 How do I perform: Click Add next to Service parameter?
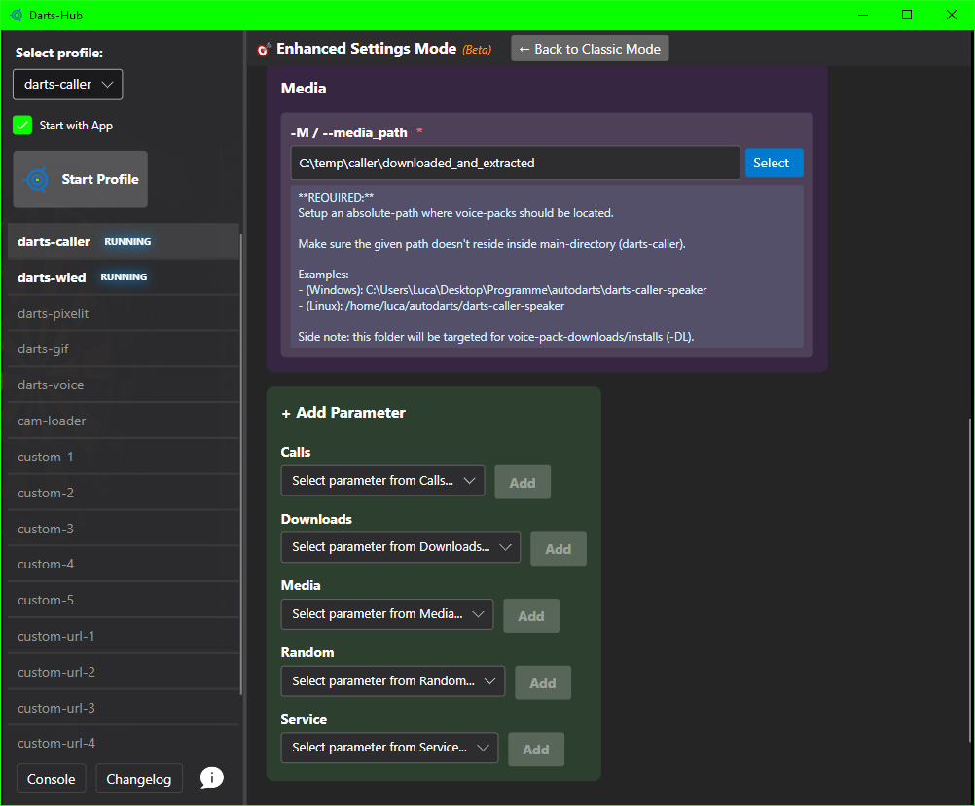535,750
